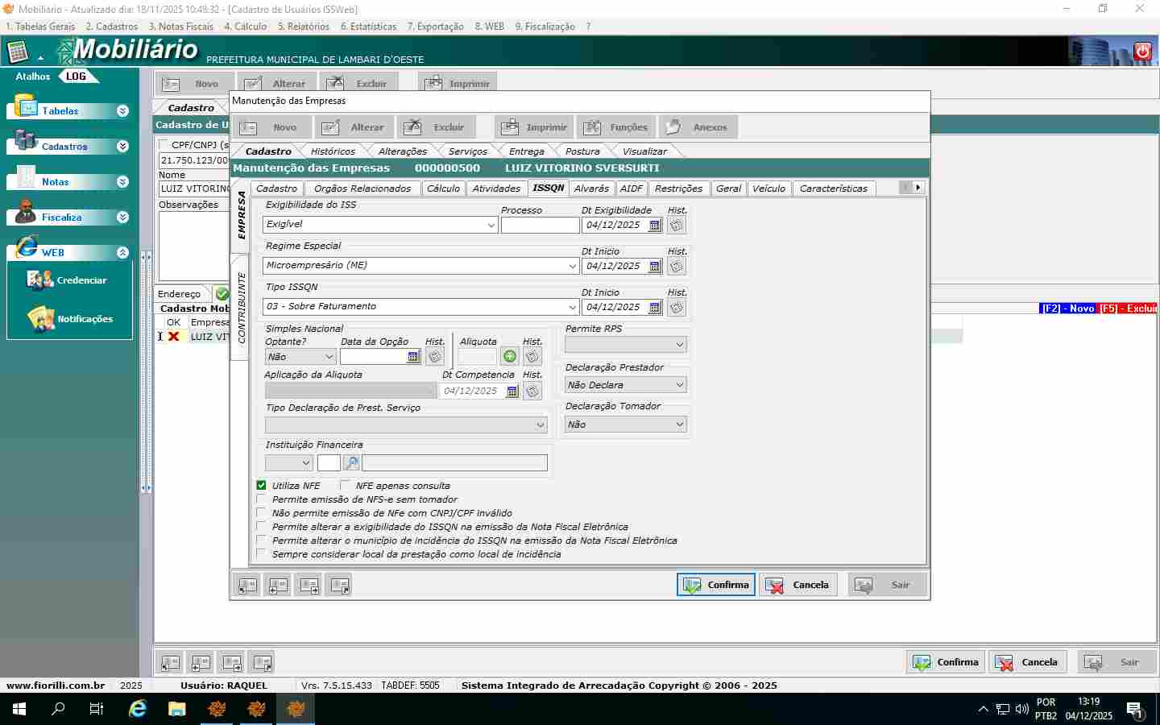
Task: Click the red power icon at top right
Action: pyautogui.click(x=1142, y=52)
